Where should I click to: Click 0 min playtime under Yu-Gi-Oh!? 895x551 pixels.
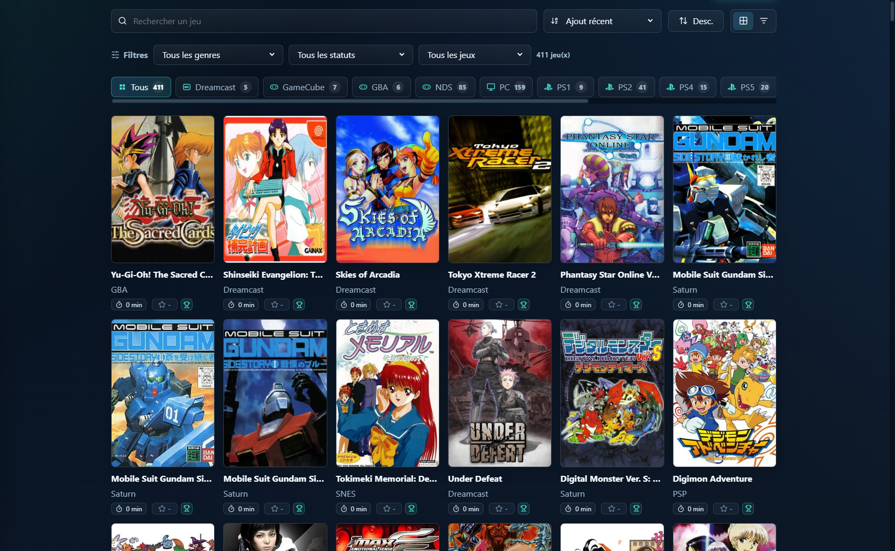tap(129, 305)
